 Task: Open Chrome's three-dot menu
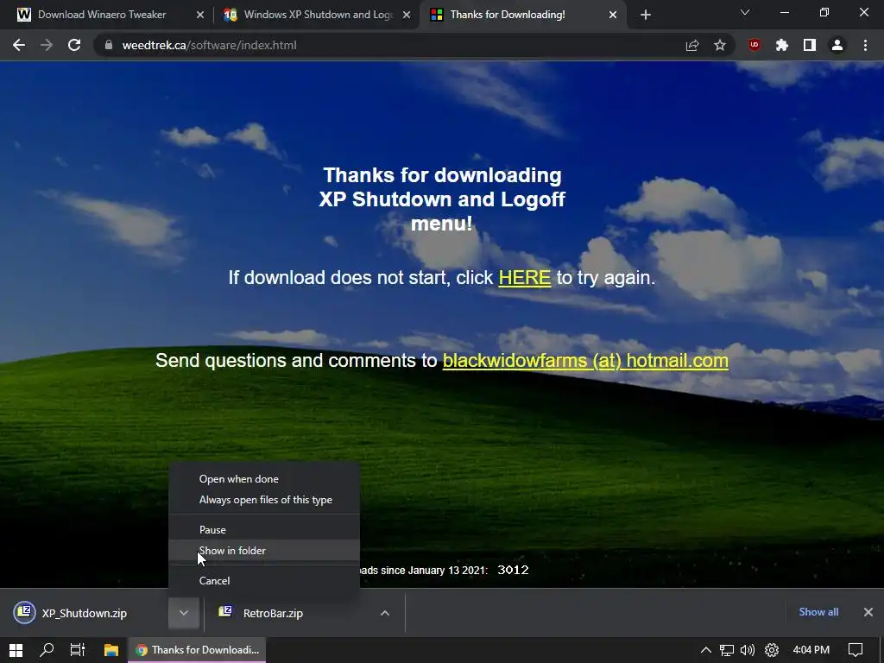click(865, 45)
